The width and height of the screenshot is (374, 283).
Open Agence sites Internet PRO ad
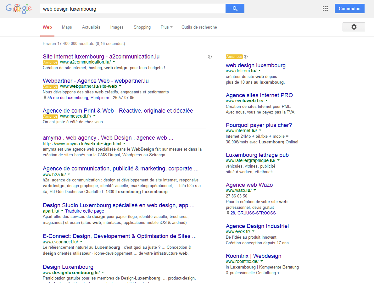click(x=259, y=95)
